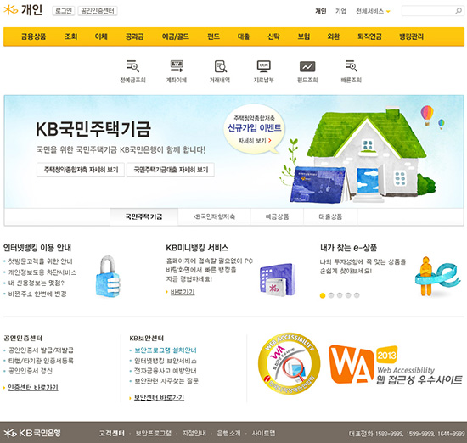The height and width of the screenshot is (443, 467).
Task: Select the last carousel dot indicator
Action: coord(357,295)
